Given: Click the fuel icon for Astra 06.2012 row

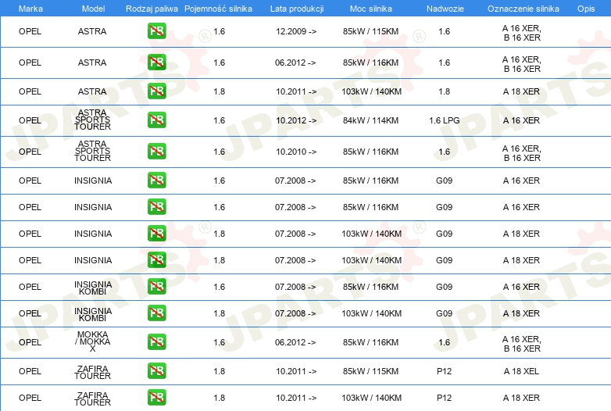Looking at the screenshot, I should tap(156, 63).
